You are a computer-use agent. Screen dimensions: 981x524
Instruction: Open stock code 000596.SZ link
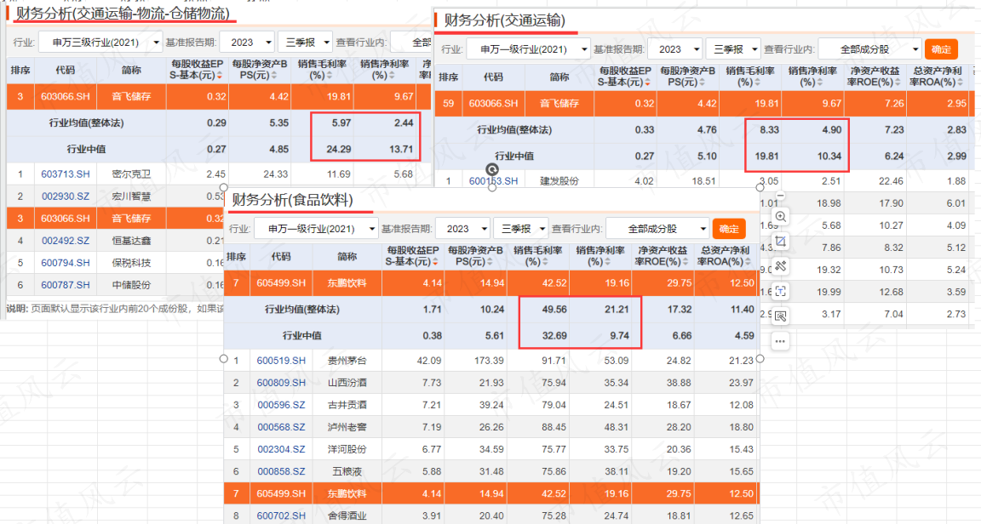click(x=281, y=405)
